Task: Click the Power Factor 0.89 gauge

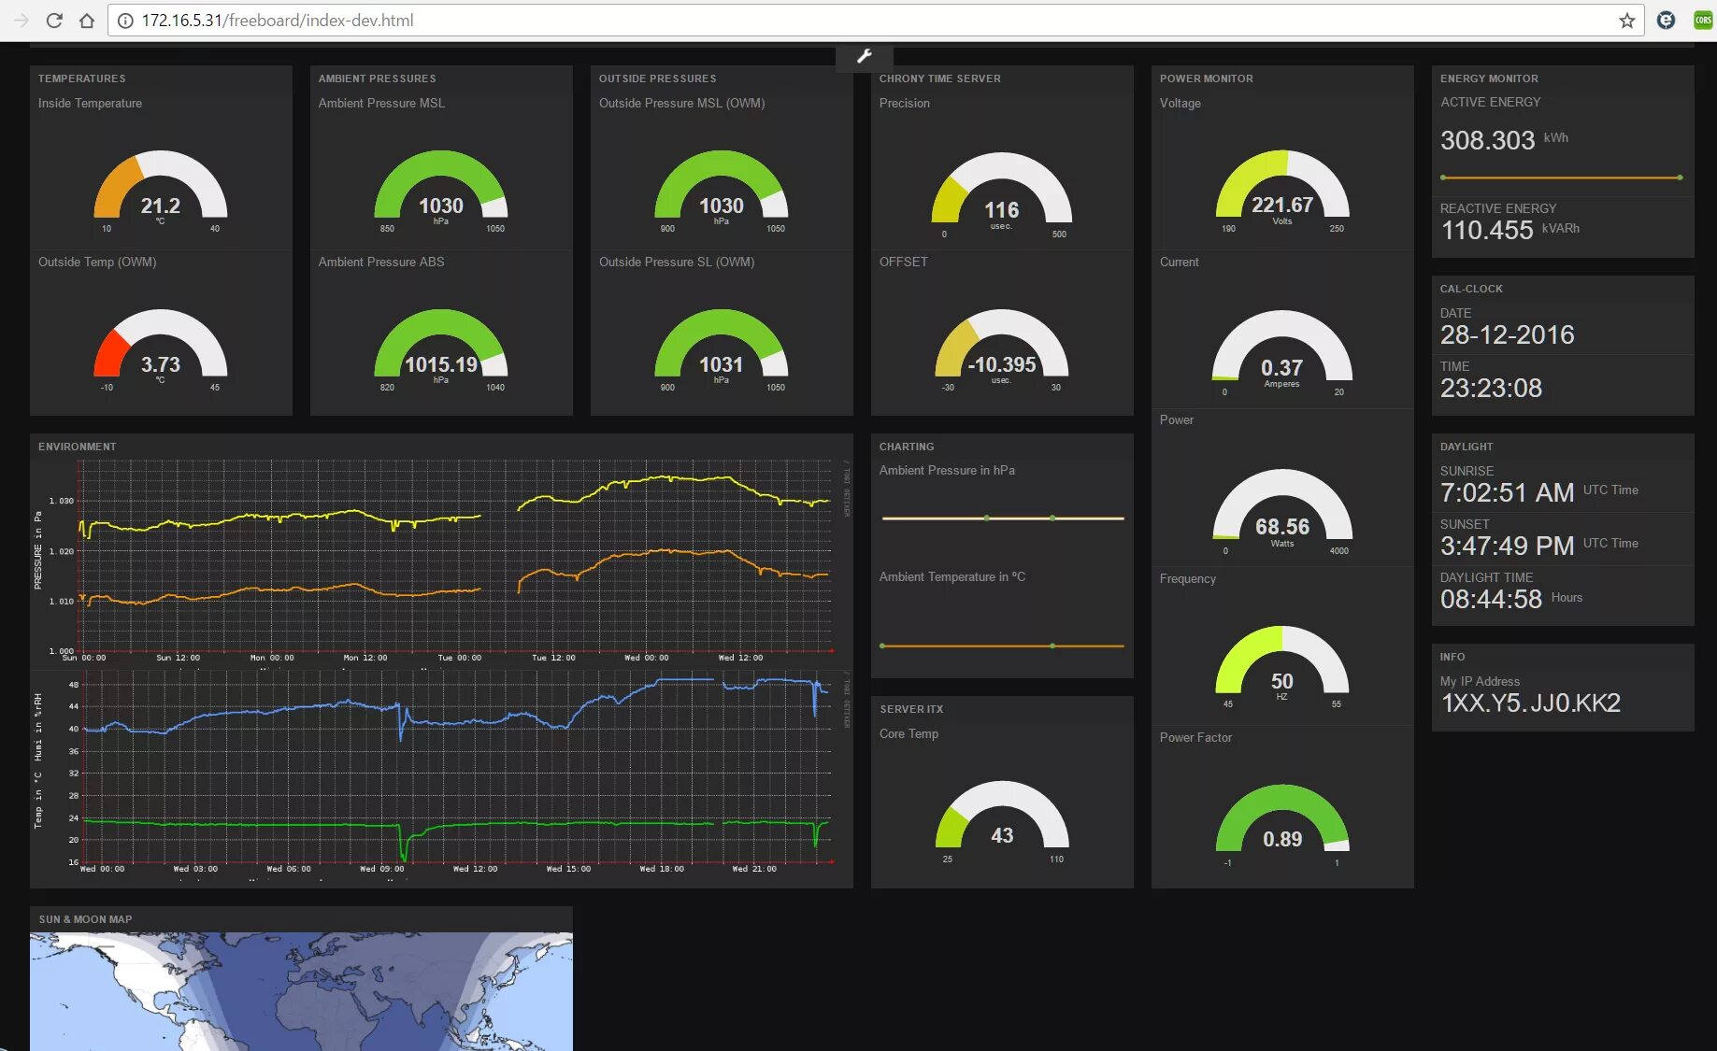Action: (x=1282, y=826)
